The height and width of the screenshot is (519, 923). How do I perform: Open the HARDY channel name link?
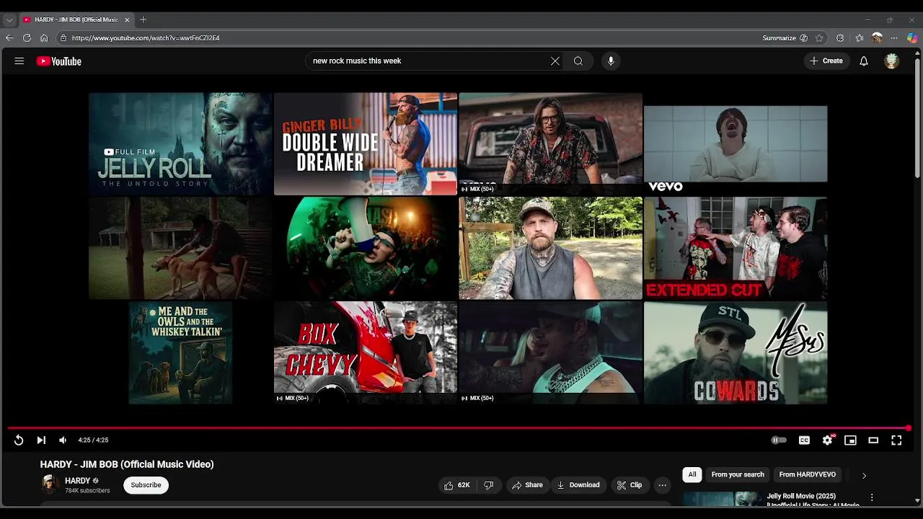78,481
